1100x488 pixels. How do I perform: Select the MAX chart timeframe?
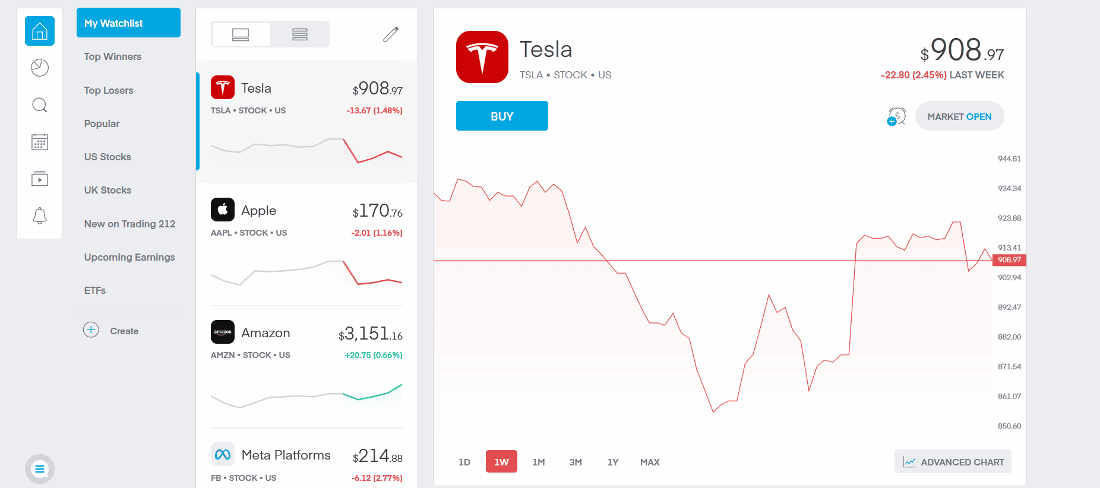click(650, 462)
